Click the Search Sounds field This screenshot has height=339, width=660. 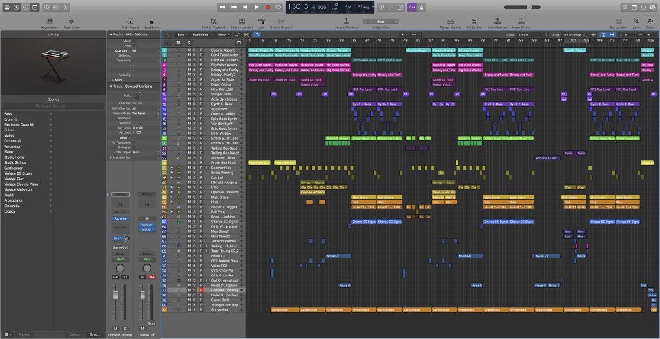point(53,106)
